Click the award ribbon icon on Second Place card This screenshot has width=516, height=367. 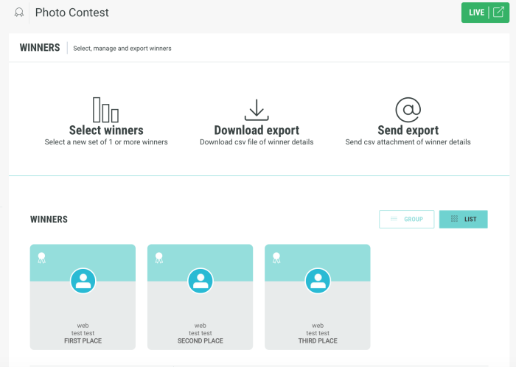[x=159, y=258]
